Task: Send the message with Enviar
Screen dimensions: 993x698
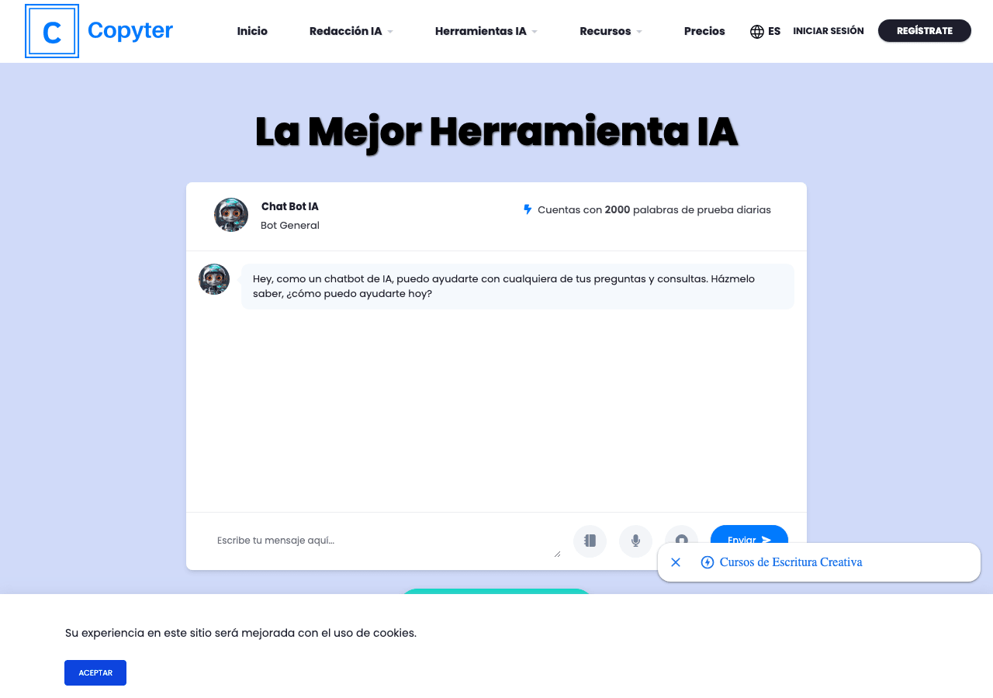Action: (749, 535)
